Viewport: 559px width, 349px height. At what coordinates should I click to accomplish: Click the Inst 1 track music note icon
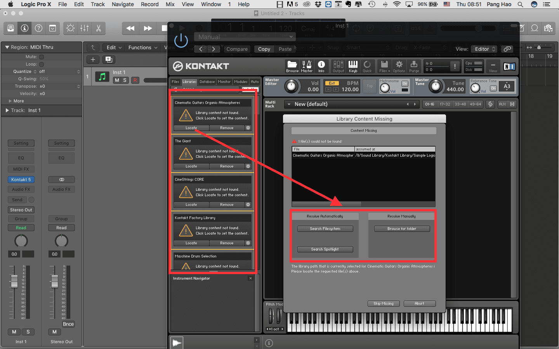tap(102, 77)
